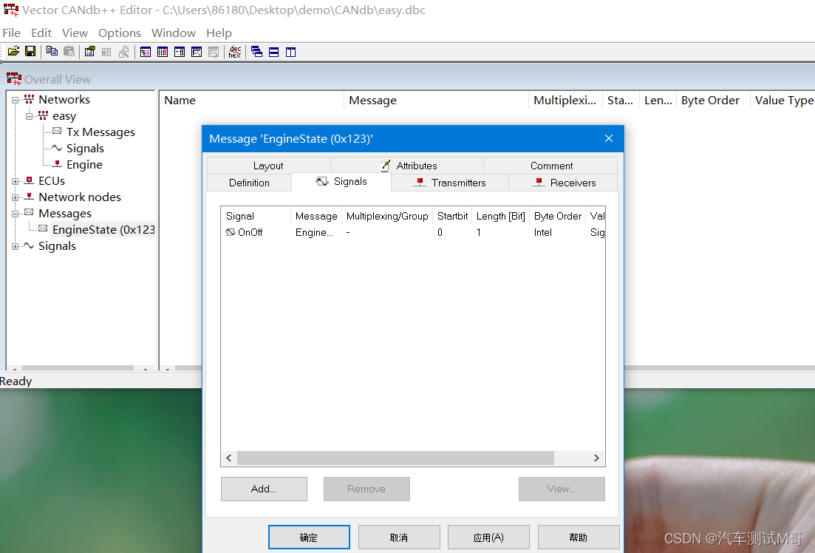Screen dimensions: 815x553
Task: Open a database file using the toolbar folder icon
Action: [13, 52]
